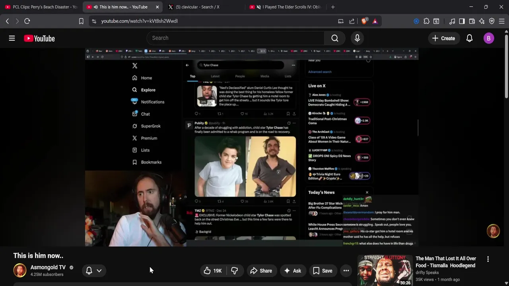Image resolution: width=509 pixels, height=286 pixels.
Task: Click floating avatar icon at right edge
Action: click(x=493, y=231)
